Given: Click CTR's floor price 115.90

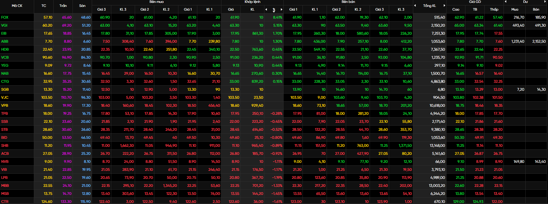Looking at the screenshot, I should (86, 202).
